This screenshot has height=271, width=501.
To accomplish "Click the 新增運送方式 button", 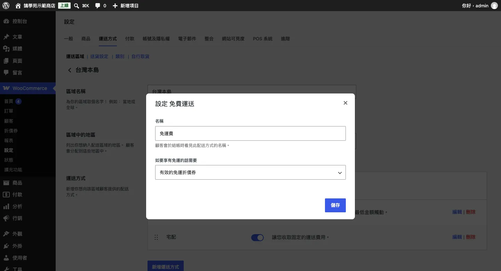I will click(x=166, y=266).
